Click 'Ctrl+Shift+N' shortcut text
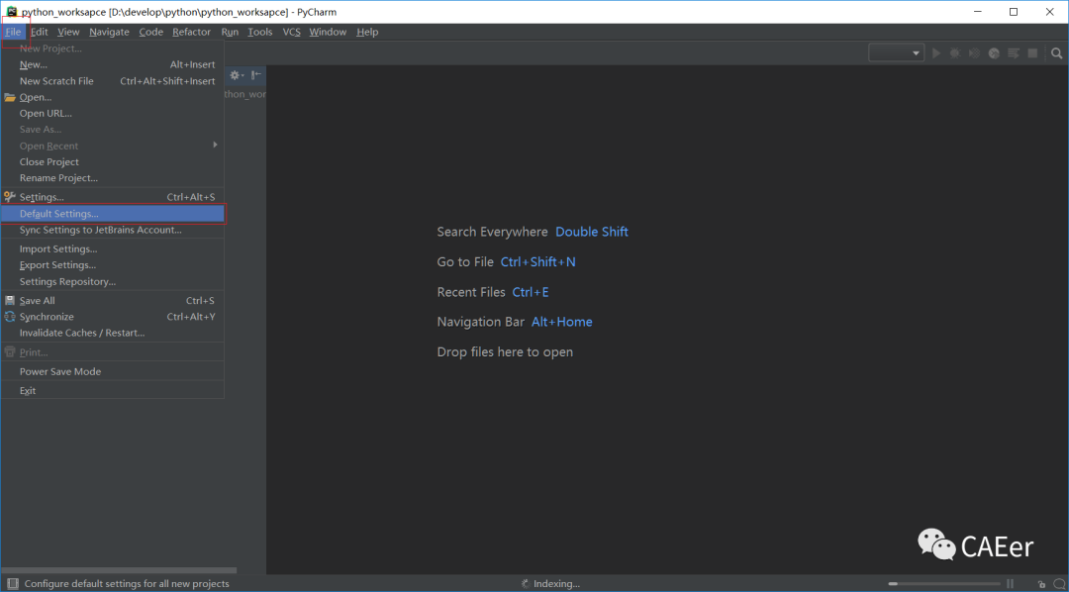Screen dimensions: 1069x592 point(537,262)
